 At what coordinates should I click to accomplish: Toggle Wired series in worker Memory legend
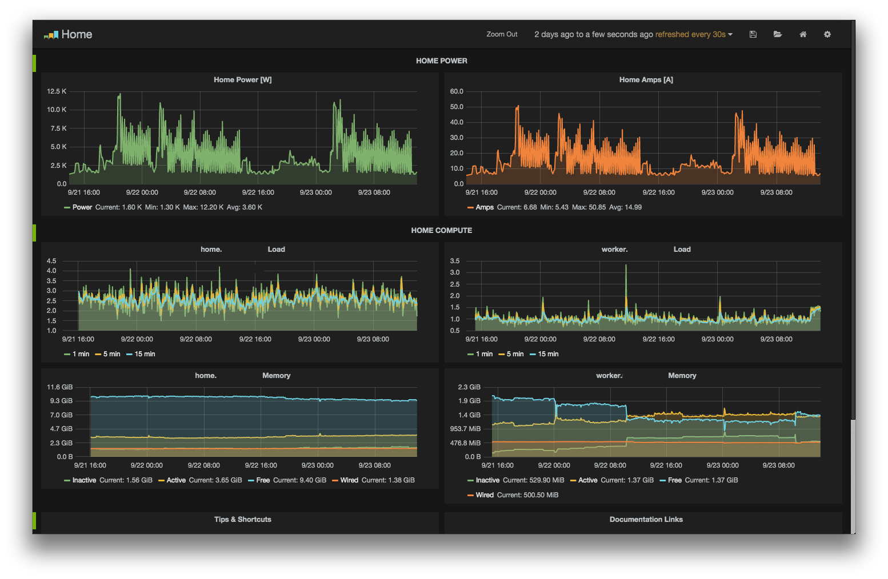pyautogui.click(x=485, y=495)
